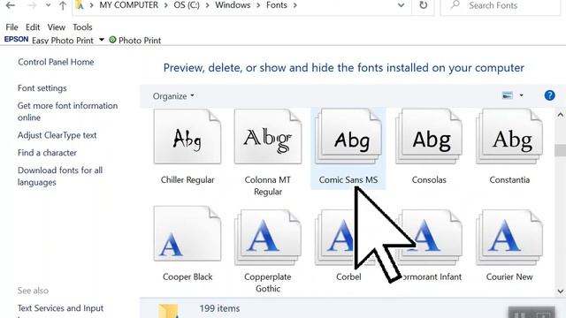Refresh the Fonts folder
566x318 pixels.
(423, 5)
